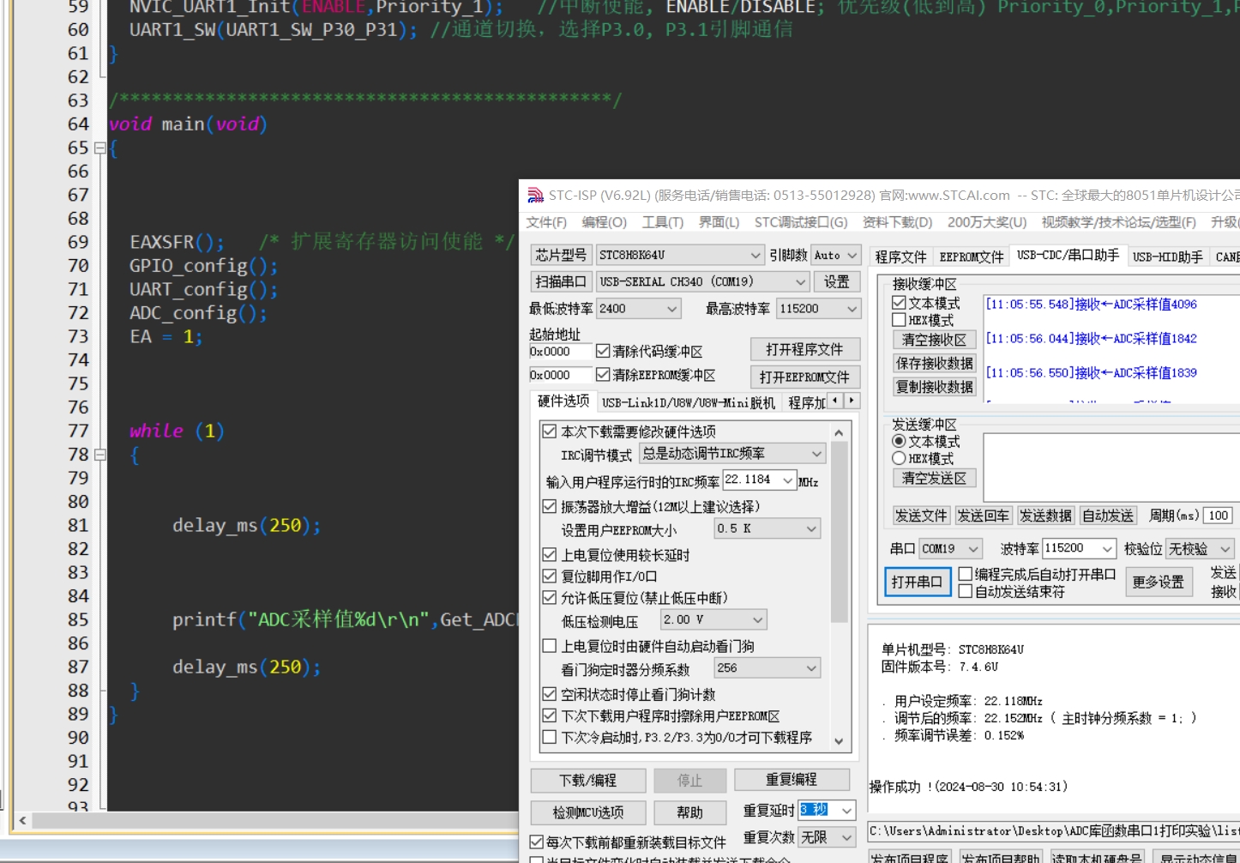The image size is (1240, 863).
Task: Click the 芯片型号 button
Action: point(561,255)
